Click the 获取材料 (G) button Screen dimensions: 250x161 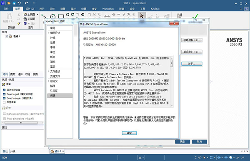click(192, 40)
